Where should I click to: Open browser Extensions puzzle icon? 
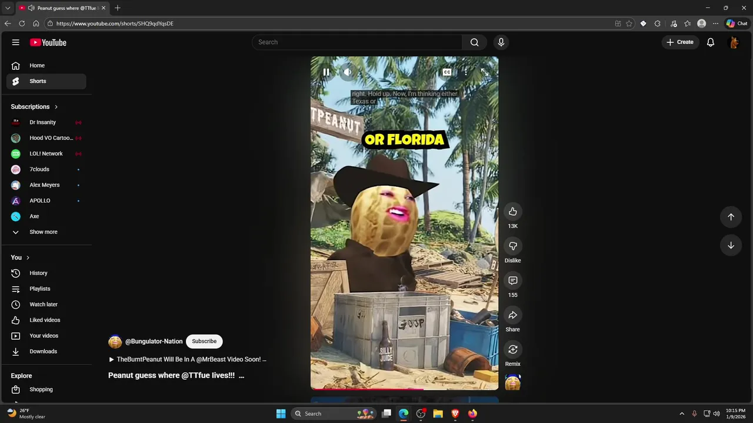tap(658, 23)
